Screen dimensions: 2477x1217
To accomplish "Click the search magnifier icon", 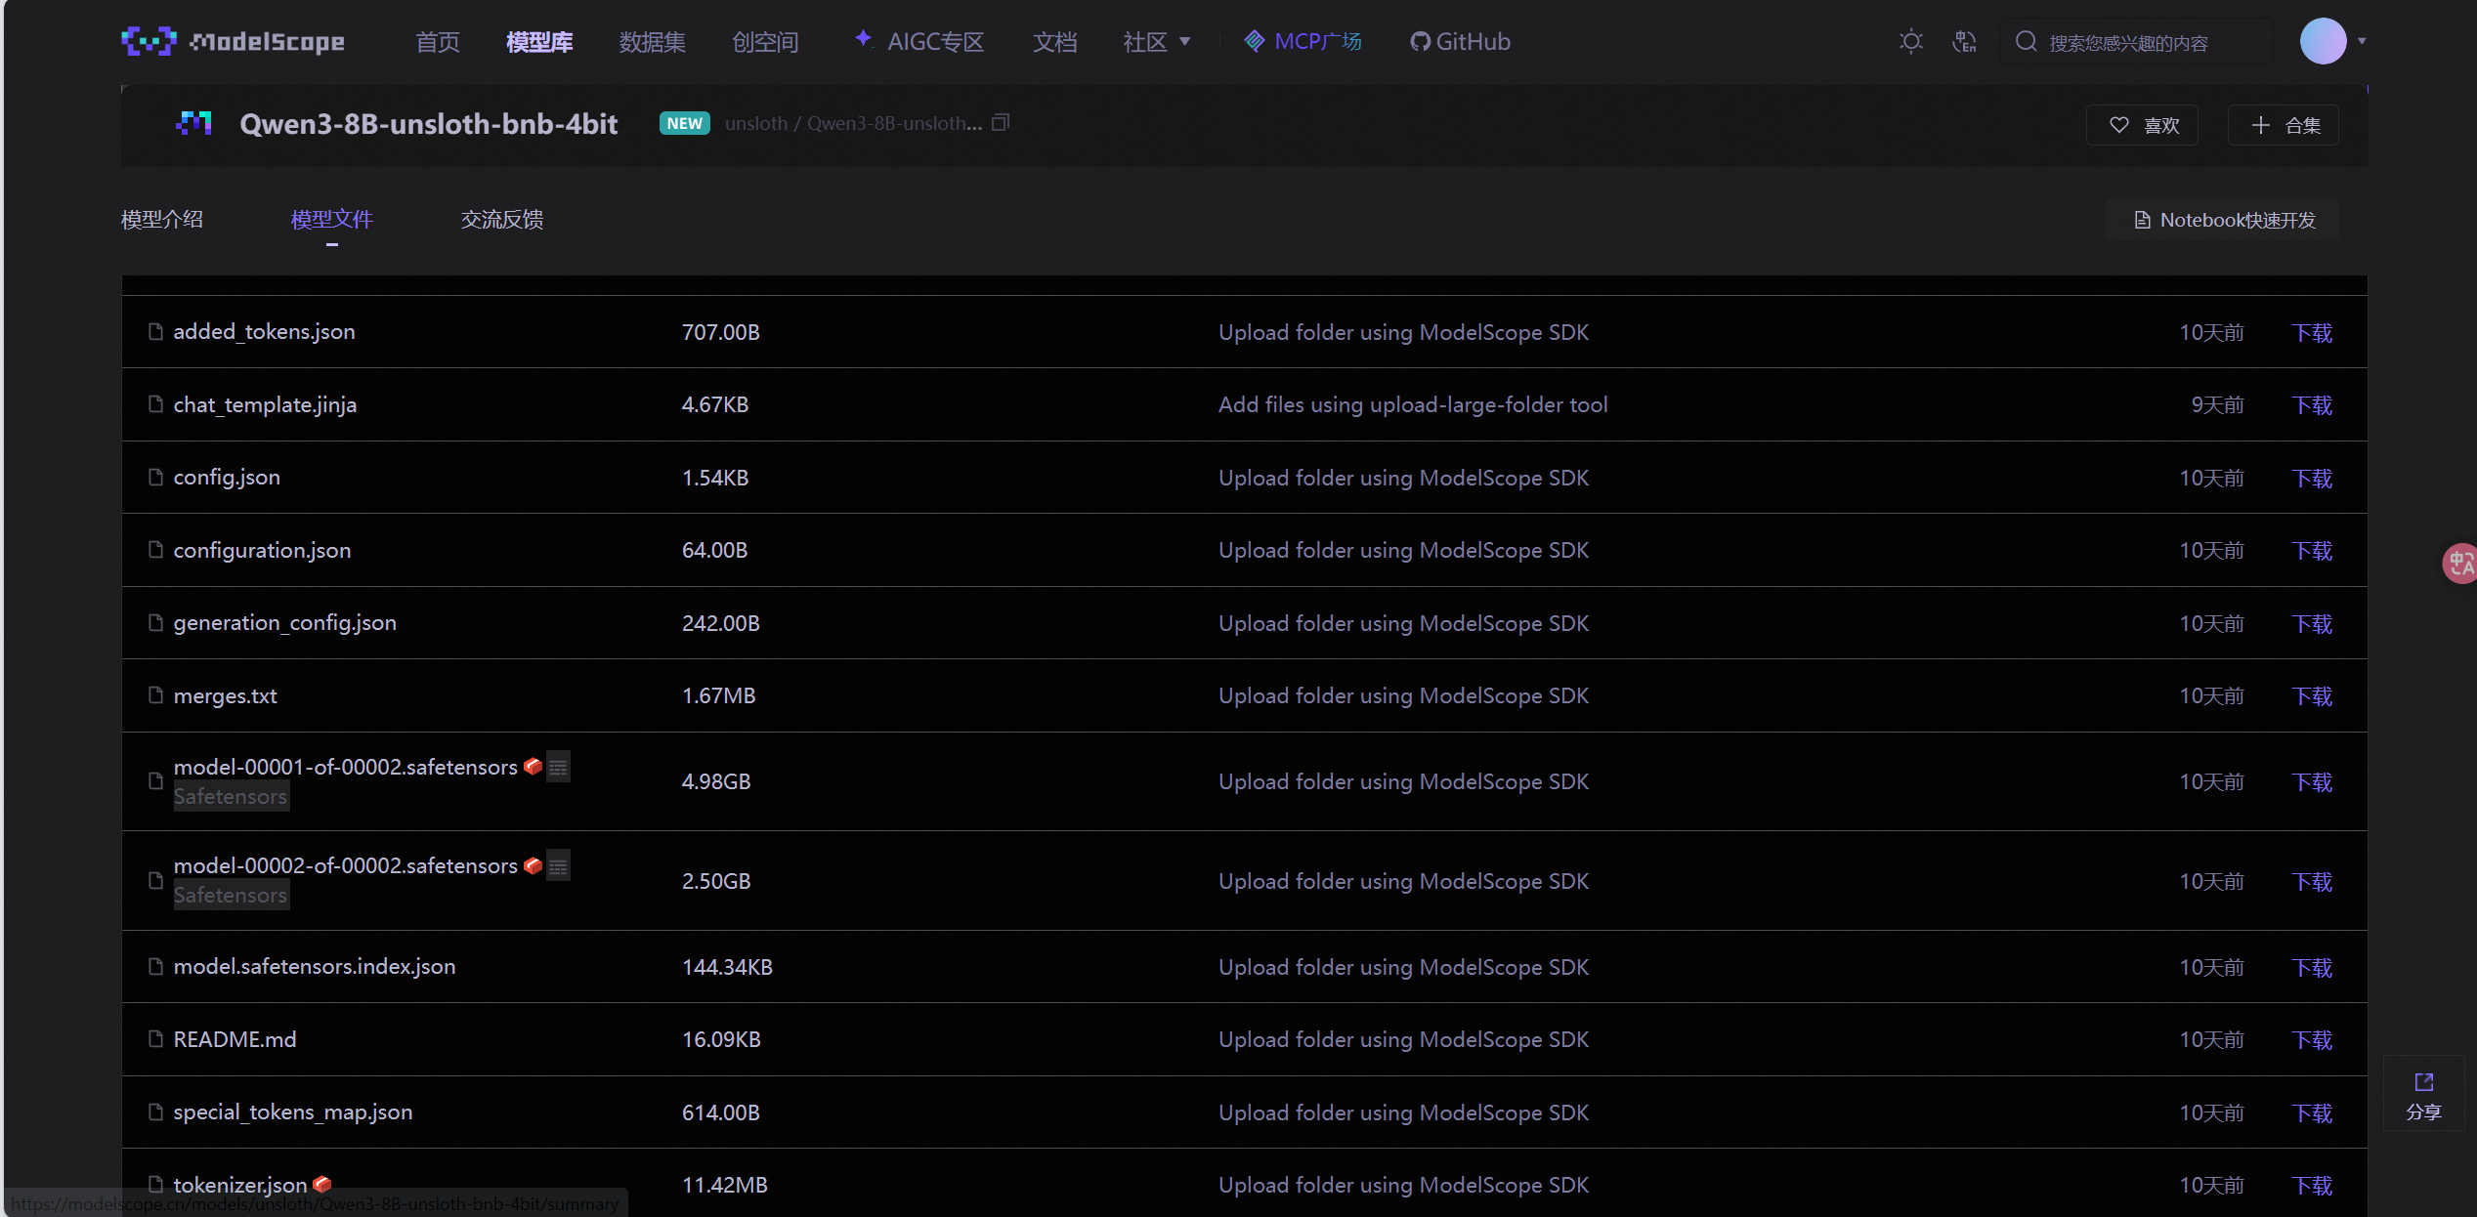I will (x=2026, y=41).
